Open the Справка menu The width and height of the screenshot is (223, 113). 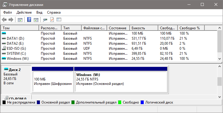(54, 12)
